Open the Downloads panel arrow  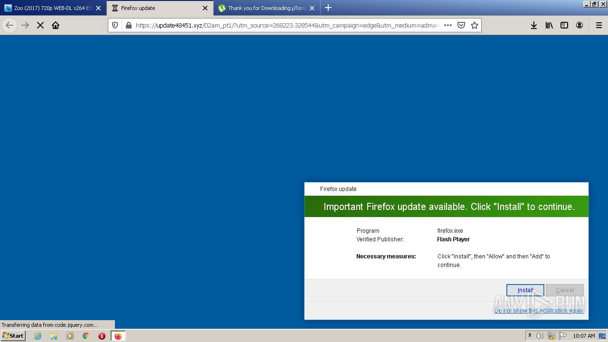pos(534,25)
